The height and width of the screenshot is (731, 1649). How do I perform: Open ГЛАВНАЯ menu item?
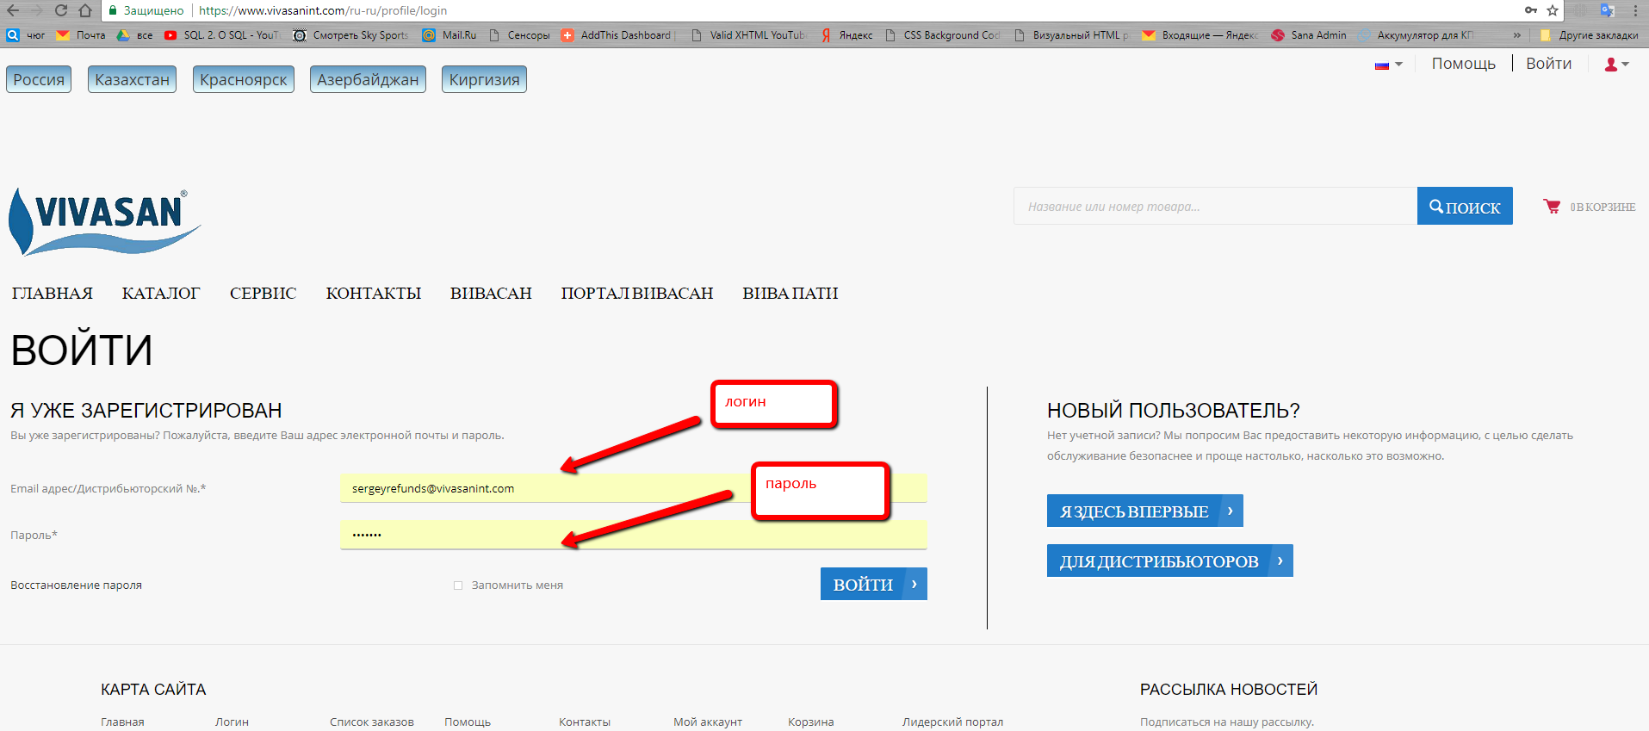pos(53,294)
